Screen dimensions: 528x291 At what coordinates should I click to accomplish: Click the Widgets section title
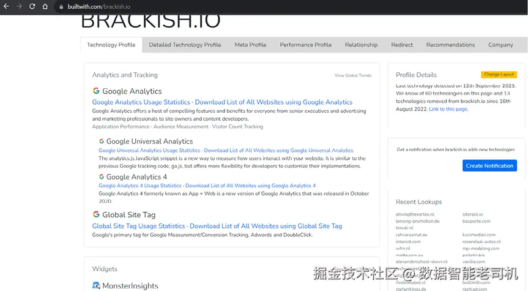point(105,269)
